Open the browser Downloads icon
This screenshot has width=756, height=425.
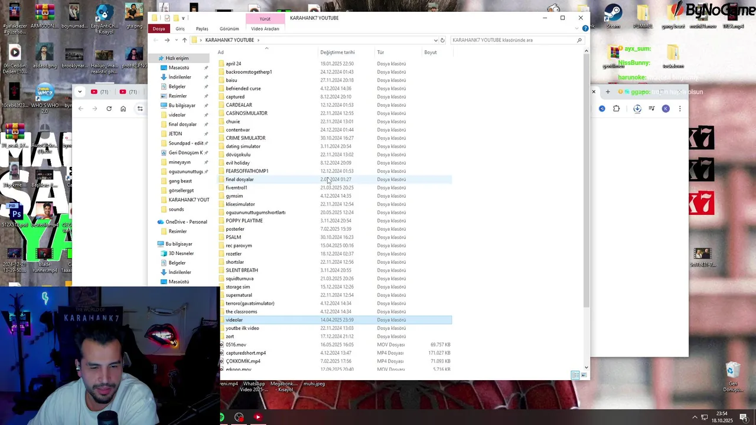[x=637, y=109]
